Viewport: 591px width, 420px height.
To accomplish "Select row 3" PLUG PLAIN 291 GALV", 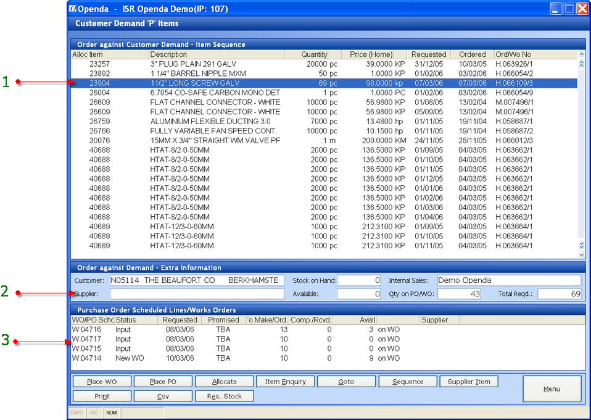I will (x=324, y=64).
